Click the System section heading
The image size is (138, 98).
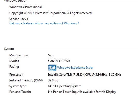(x=9, y=49)
